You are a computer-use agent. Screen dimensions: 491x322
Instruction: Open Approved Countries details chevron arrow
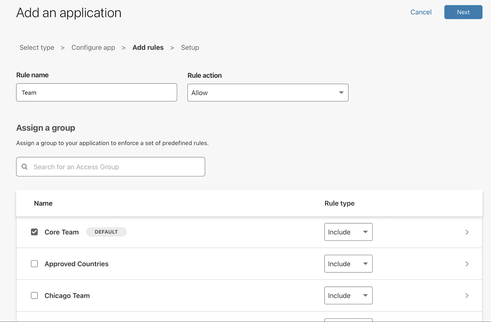[x=467, y=264]
